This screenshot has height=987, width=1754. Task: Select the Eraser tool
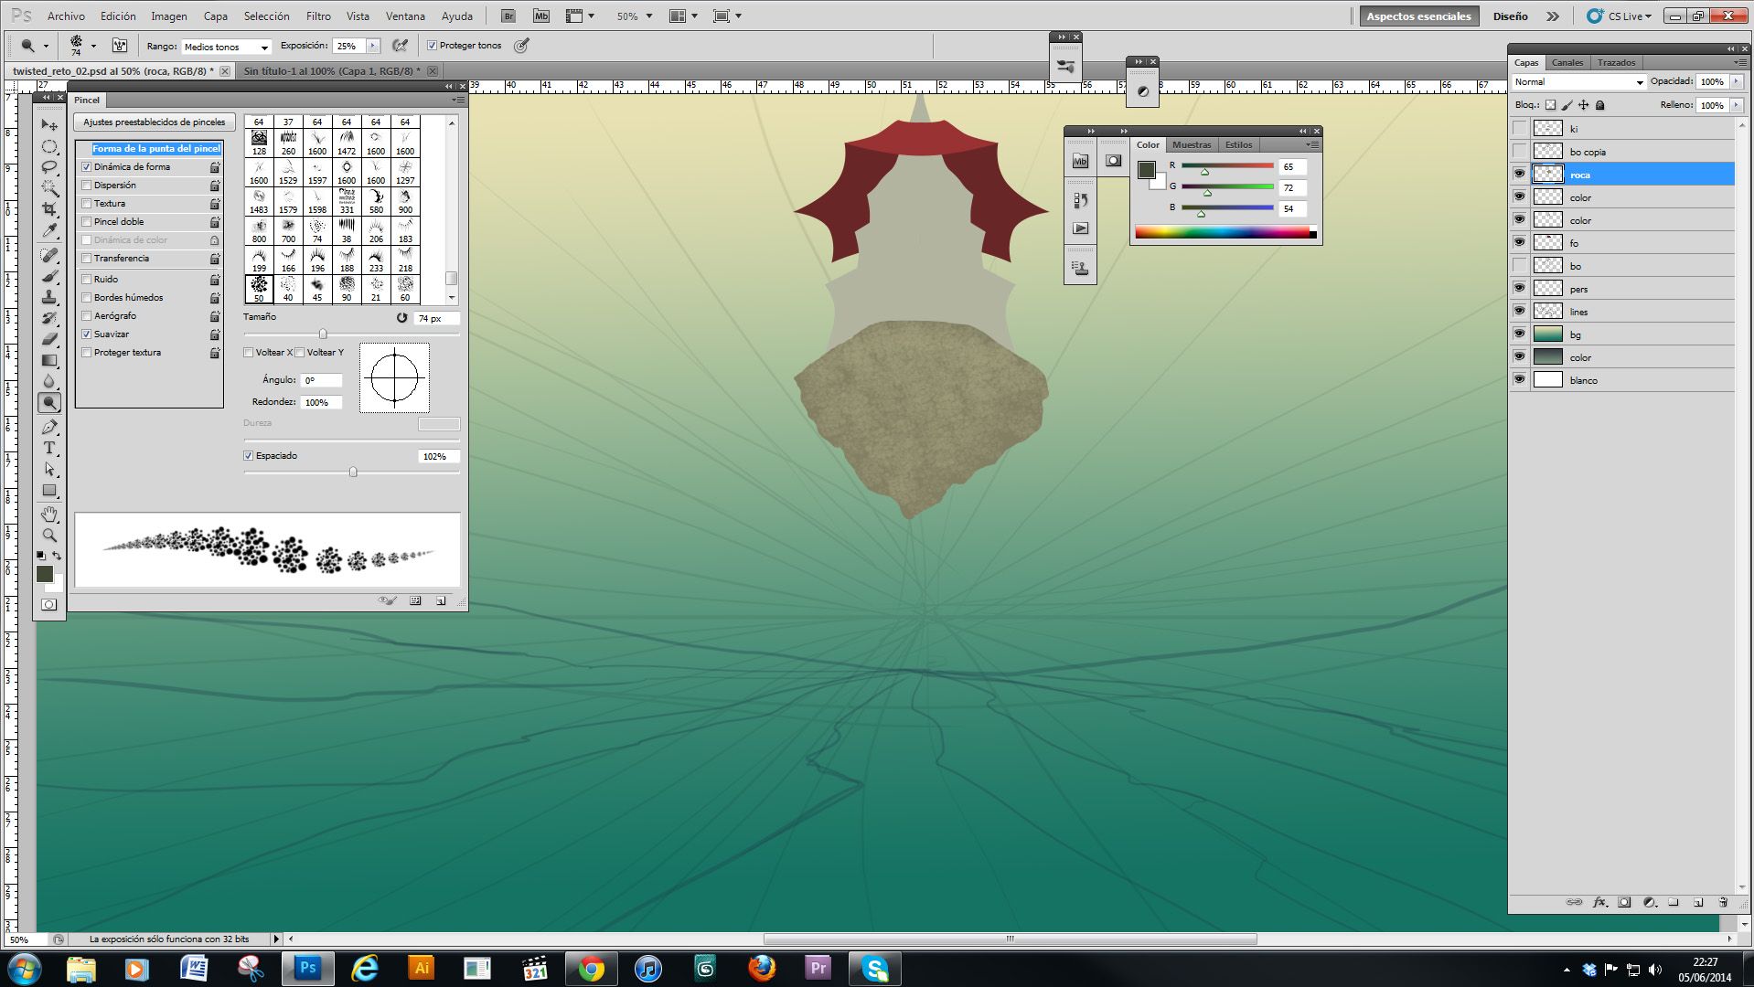click(x=49, y=339)
